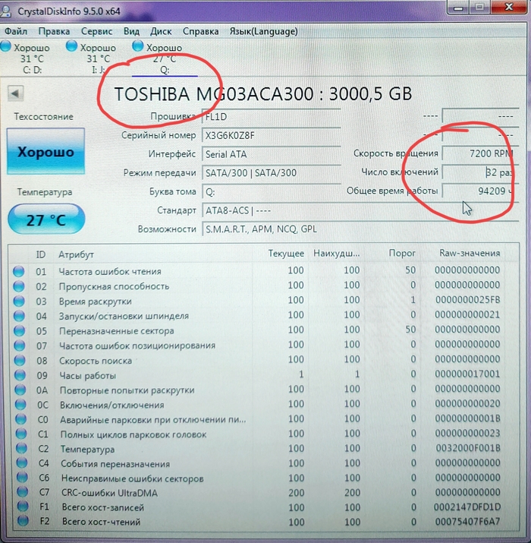Open the Файл menu
The image size is (531, 543).
(16, 31)
